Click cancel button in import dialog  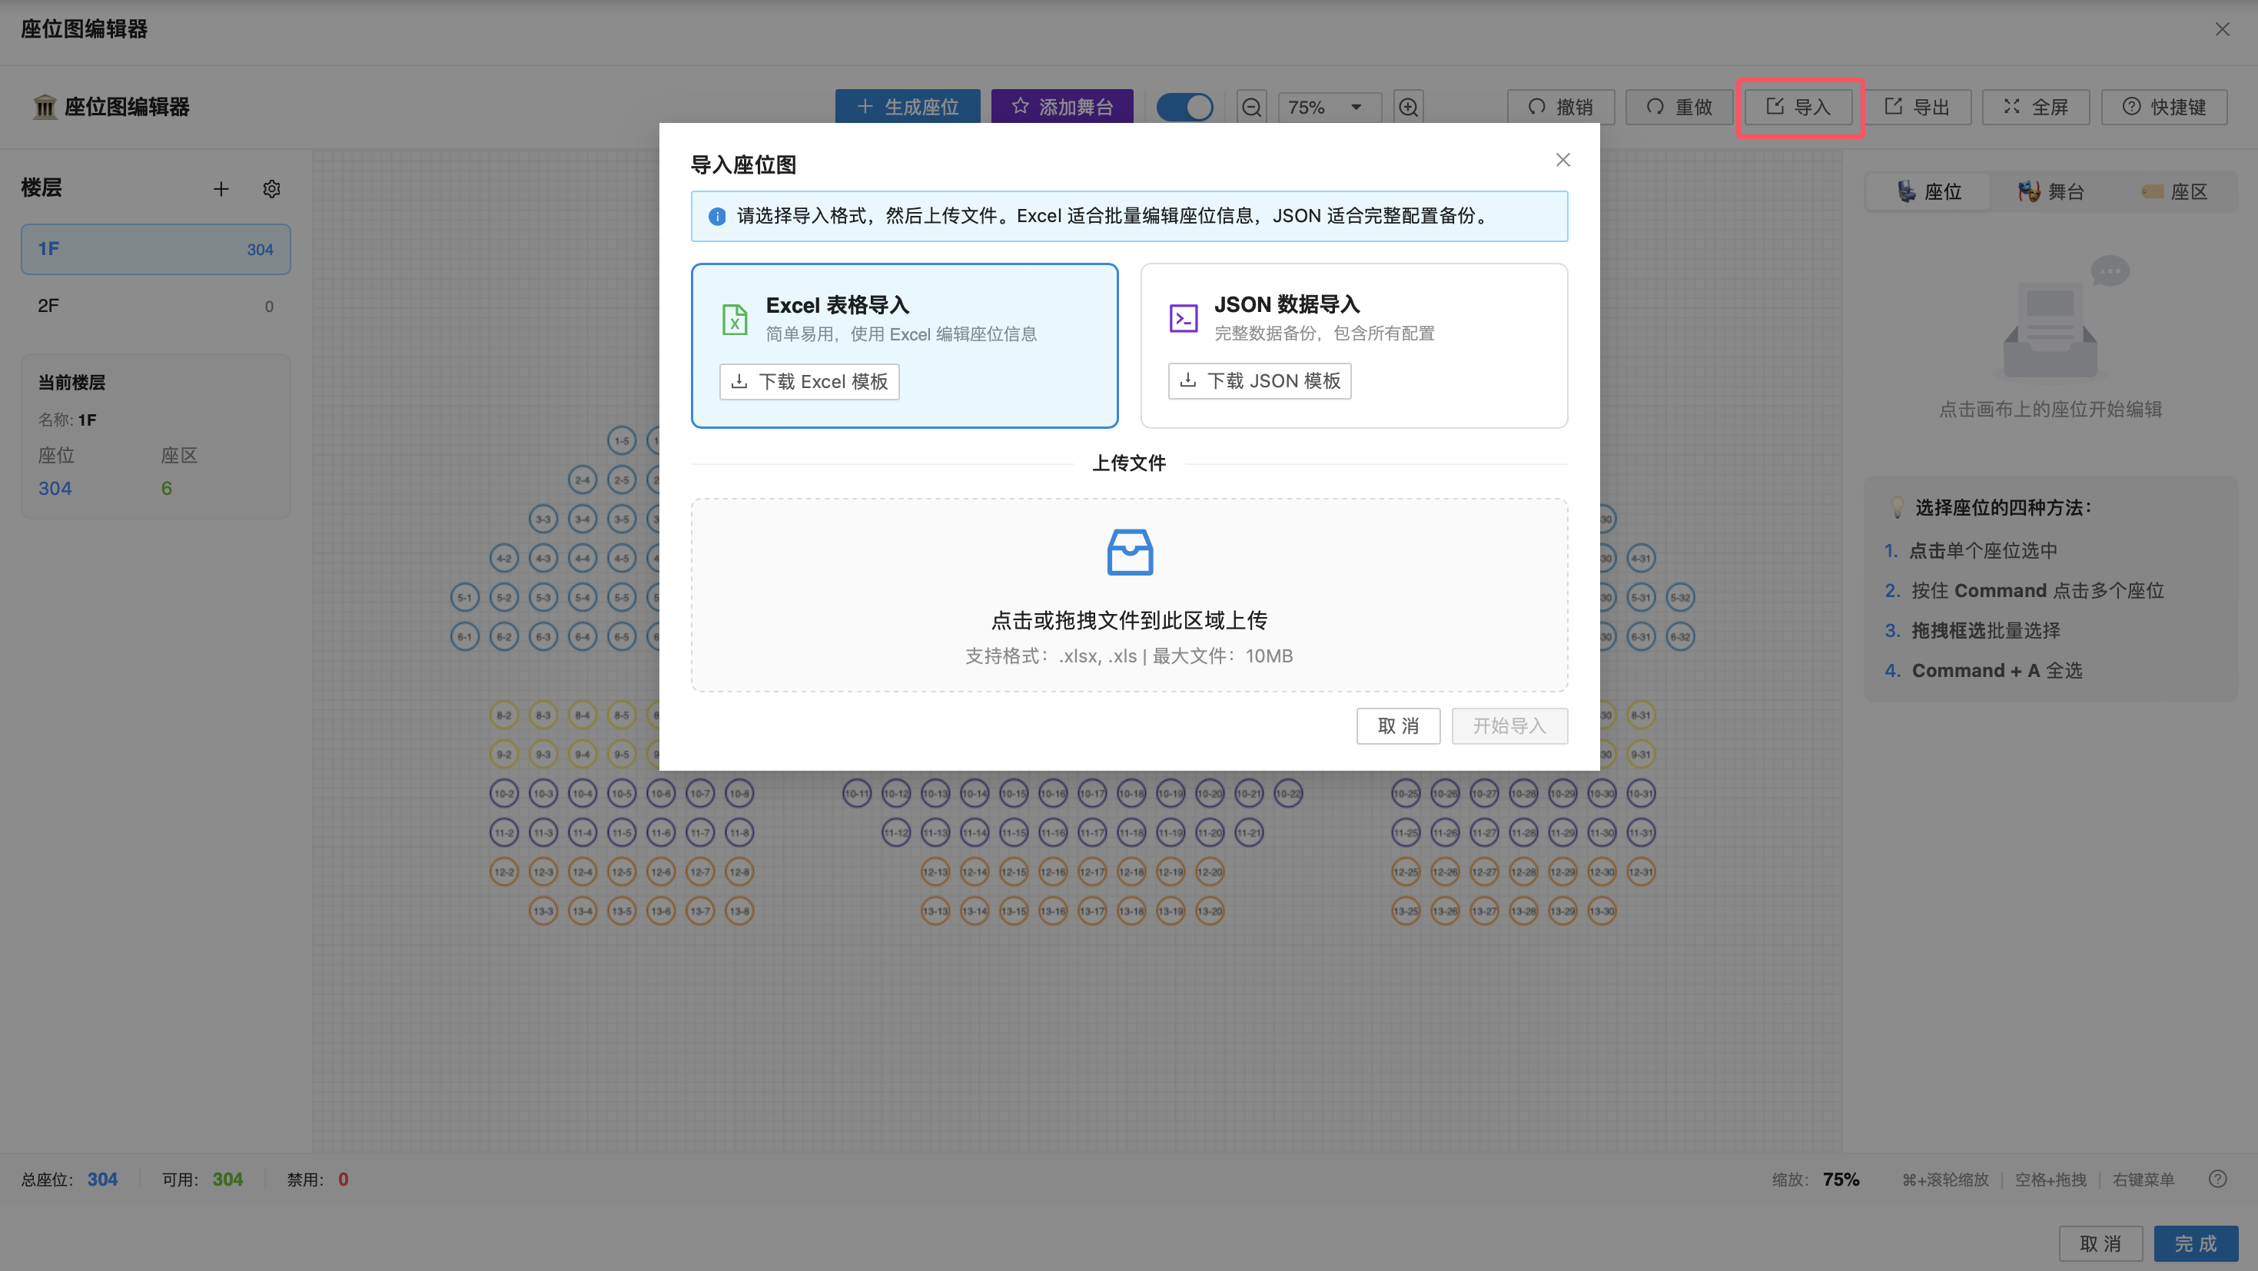(1397, 725)
